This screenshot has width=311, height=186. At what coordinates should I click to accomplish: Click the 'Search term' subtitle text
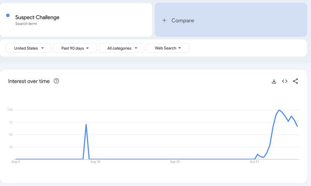[27, 24]
